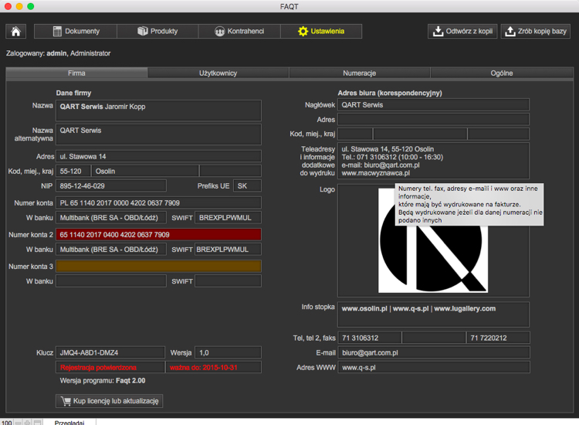Click the 100 zoom level in status bar
This screenshot has height=425, width=579.
pos(7,423)
